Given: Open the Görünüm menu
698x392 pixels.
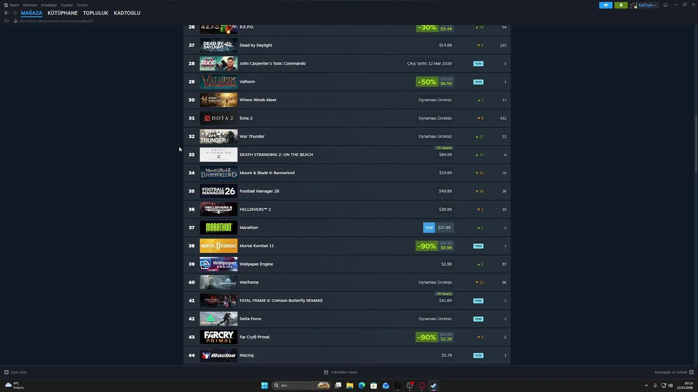Looking at the screenshot, I should (x=30, y=5).
